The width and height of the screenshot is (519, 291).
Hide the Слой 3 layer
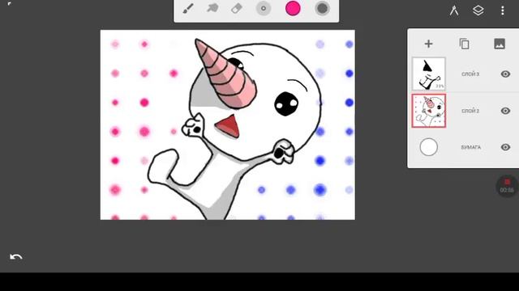pyautogui.click(x=505, y=74)
